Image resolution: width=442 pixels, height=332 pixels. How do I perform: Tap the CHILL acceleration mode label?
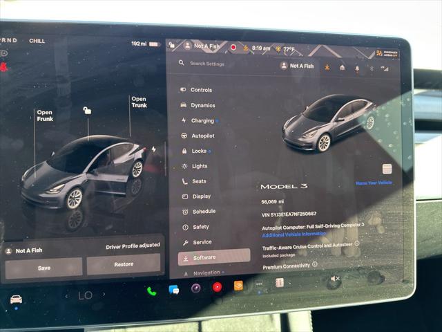[37, 41]
